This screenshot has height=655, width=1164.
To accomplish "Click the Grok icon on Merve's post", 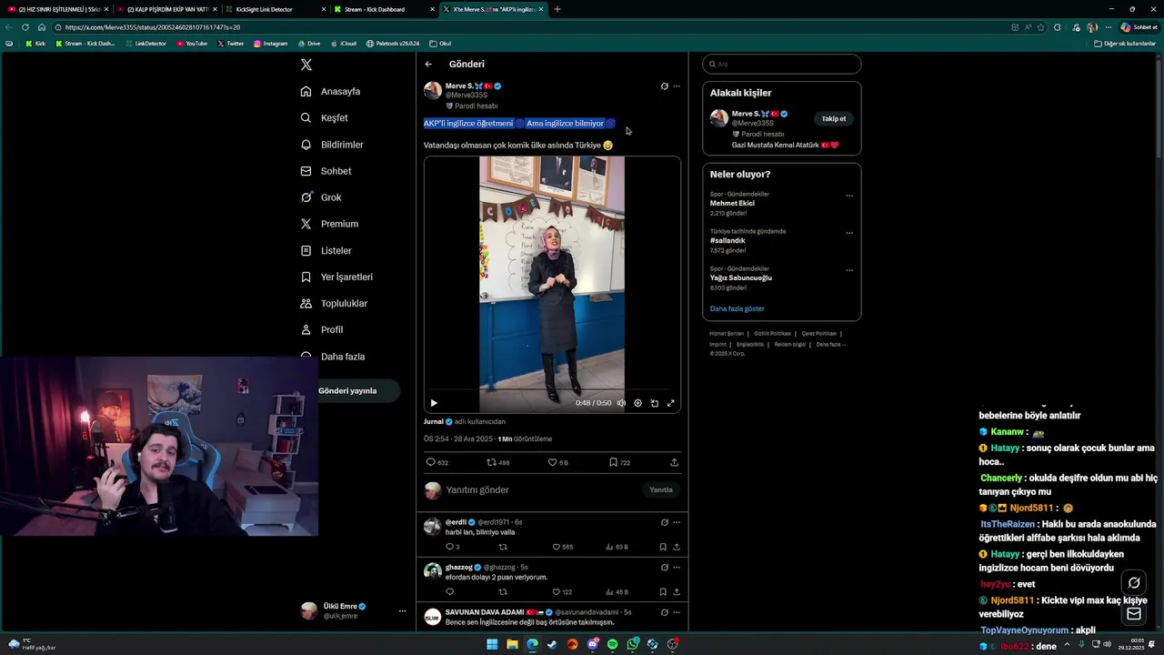I will pyautogui.click(x=664, y=86).
